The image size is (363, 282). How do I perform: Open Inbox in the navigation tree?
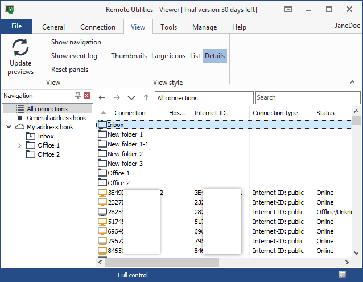click(46, 136)
